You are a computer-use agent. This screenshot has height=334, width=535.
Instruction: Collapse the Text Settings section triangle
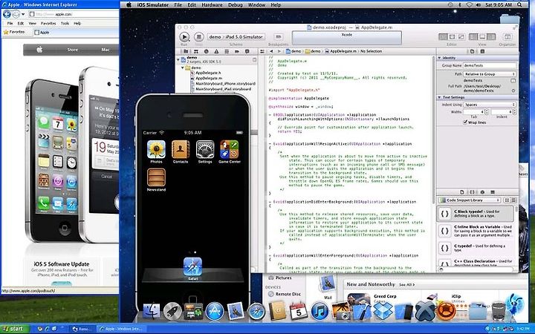pyautogui.click(x=439, y=97)
